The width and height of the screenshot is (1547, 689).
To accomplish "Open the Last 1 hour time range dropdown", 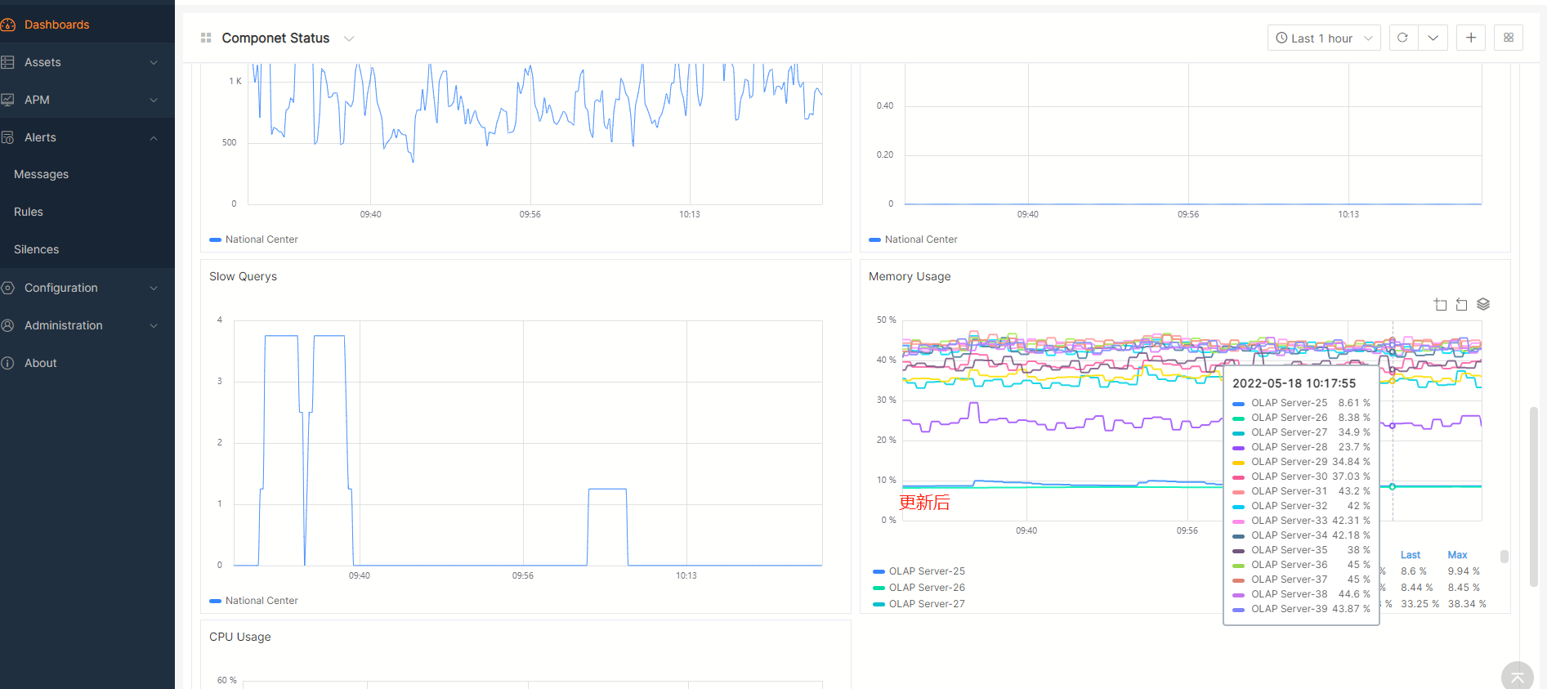I will (1323, 38).
